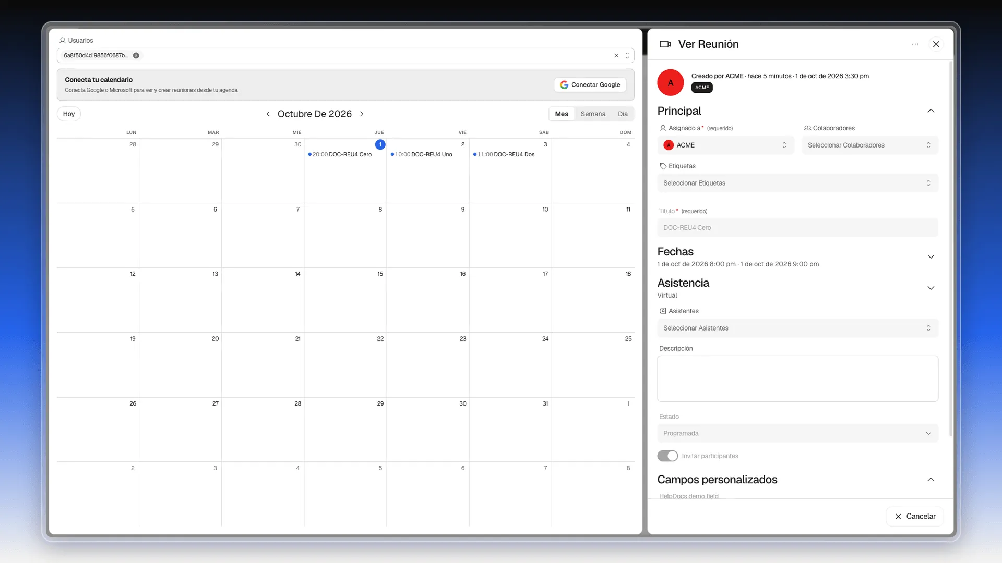Viewport: 1002px width, 563px height.
Task: Click day 23 in October calendar
Action: coord(462,339)
